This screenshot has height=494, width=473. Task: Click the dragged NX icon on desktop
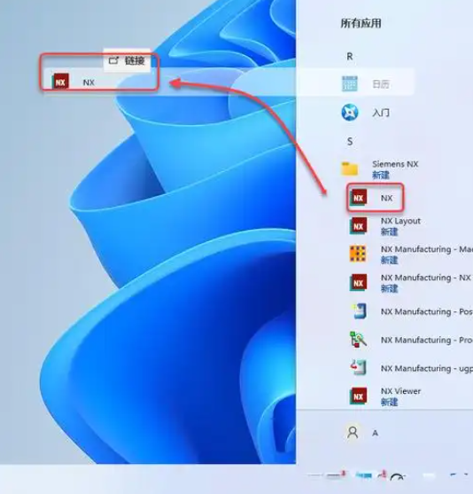60,82
